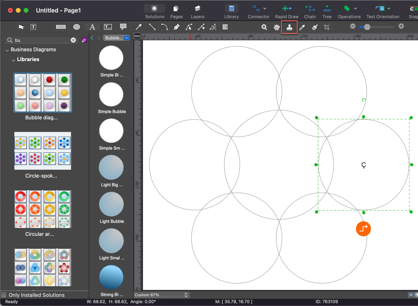The image size is (418, 306).
Task: Select the arrow pointer tool
Action: click(x=21, y=27)
